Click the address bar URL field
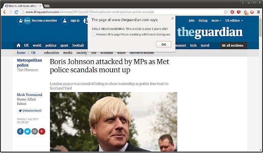This screenshot has width=263, height=164. [122, 12]
